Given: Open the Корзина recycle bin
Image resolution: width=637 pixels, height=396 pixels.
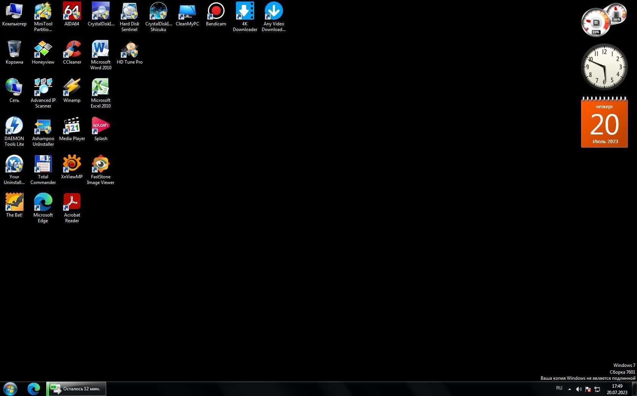Looking at the screenshot, I should [x=14, y=53].
